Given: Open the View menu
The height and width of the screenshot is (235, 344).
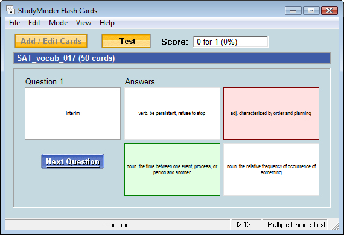Looking at the screenshot, I should click(x=83, y=23).
